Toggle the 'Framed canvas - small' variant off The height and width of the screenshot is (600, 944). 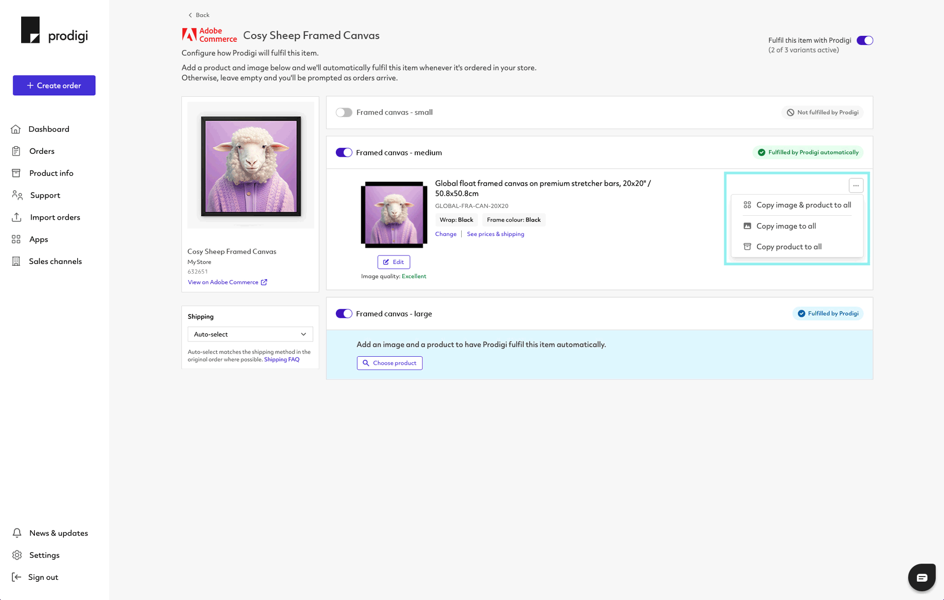tap(344, 112)
